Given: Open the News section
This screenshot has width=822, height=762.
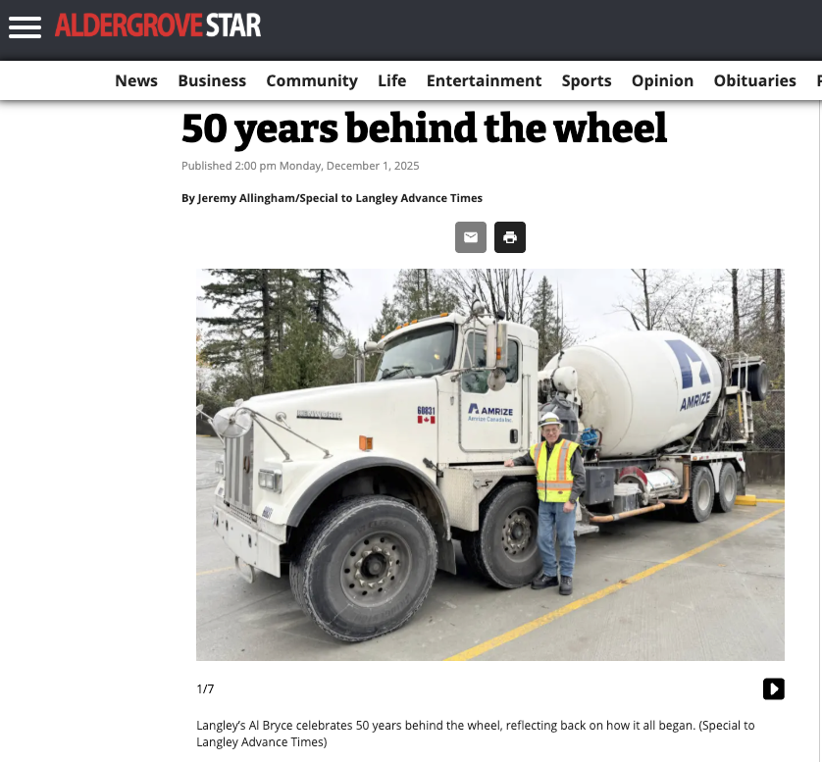Looking at the screenshot, I should click(x=136, y=80).
